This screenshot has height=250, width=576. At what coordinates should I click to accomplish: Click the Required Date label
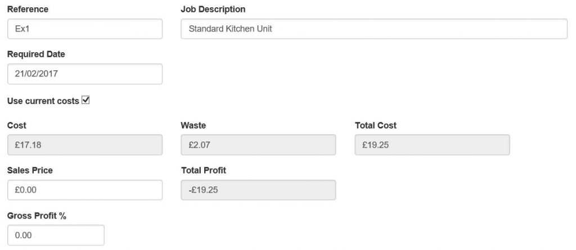pyautogui.click(x=36, y=54)
